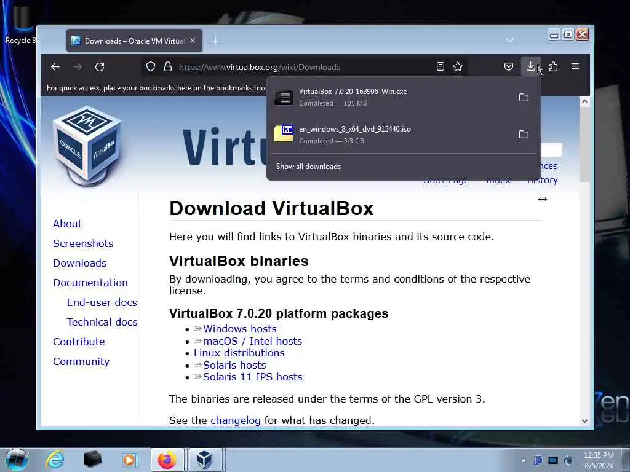Click the Solaris hosts link
630x472 pixels.
(x=234, y=365)
